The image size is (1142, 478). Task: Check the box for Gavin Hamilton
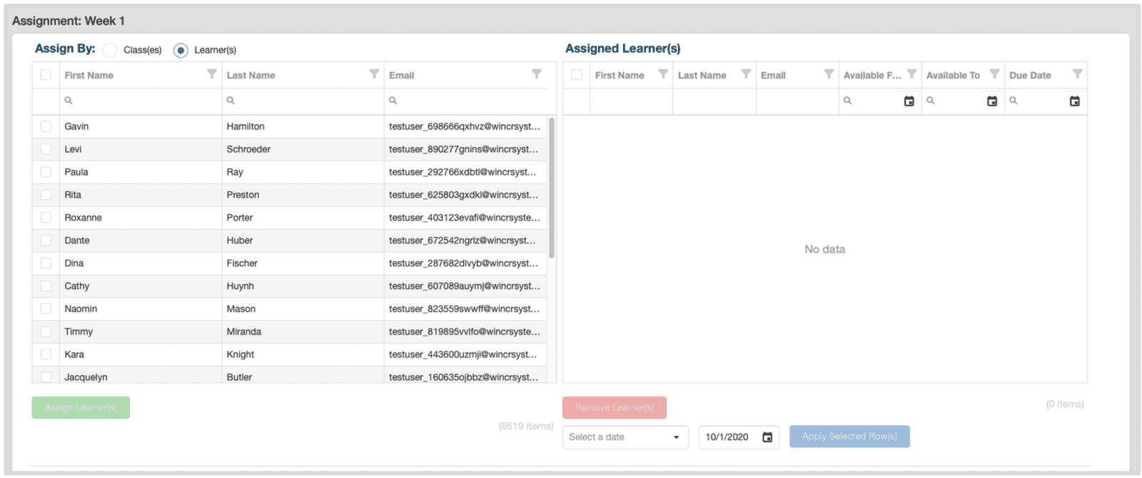(x=46, y=126)
